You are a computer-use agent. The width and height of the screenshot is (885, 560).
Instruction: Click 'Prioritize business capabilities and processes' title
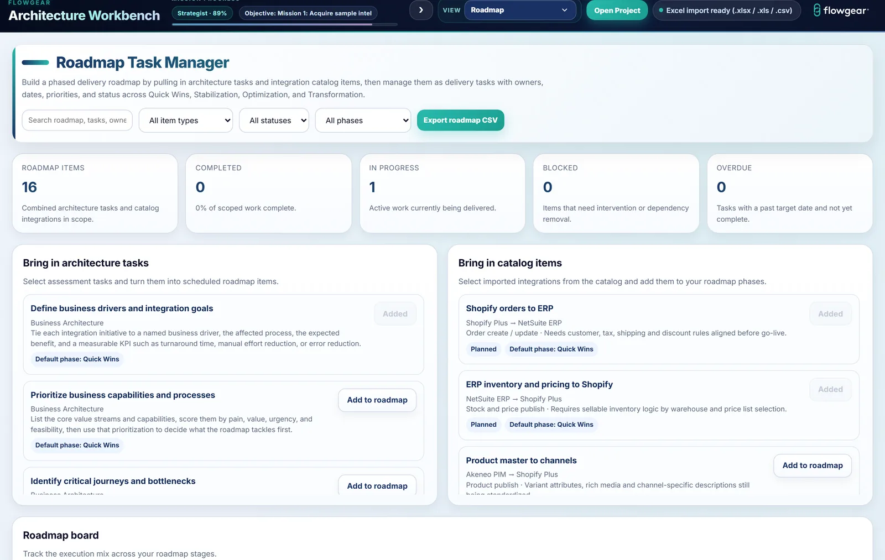pyautogui.click(x=123, y=395)
